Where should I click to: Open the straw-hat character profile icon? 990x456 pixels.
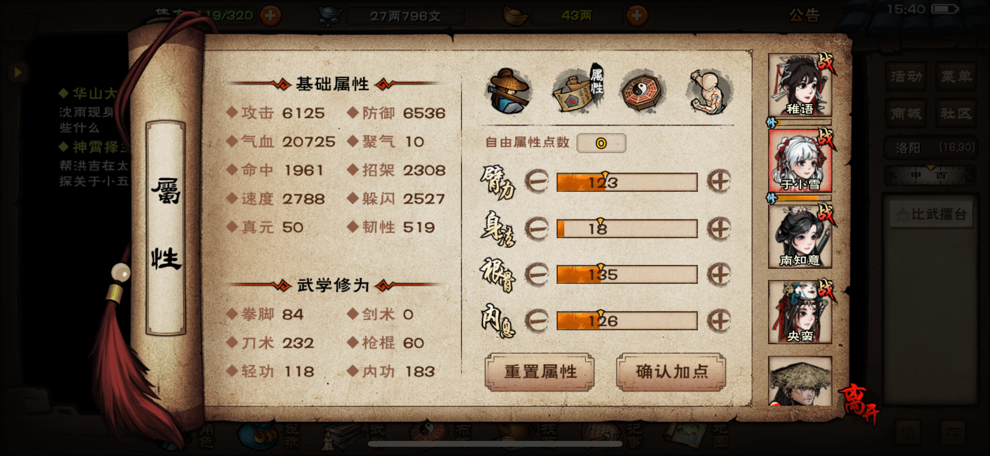(509, 91)
